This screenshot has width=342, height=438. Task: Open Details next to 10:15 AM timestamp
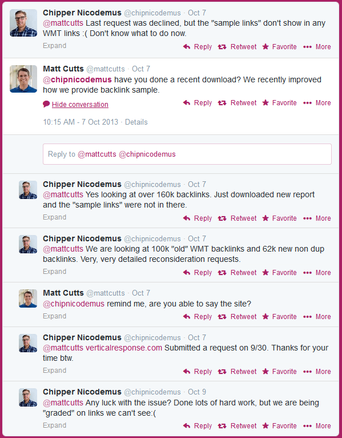tap(136, 122)
